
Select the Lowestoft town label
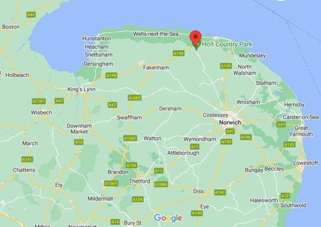click(x=306, y=163)
